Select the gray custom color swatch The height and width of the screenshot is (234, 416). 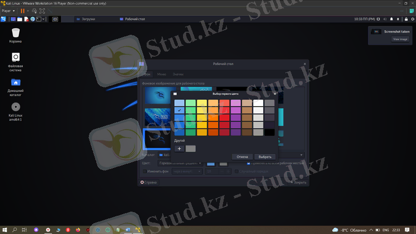coord(190,149)
